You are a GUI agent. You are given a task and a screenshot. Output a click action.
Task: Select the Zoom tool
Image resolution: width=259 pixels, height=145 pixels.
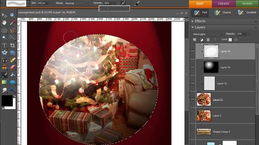pyautogui.click(x=13, y=15)
